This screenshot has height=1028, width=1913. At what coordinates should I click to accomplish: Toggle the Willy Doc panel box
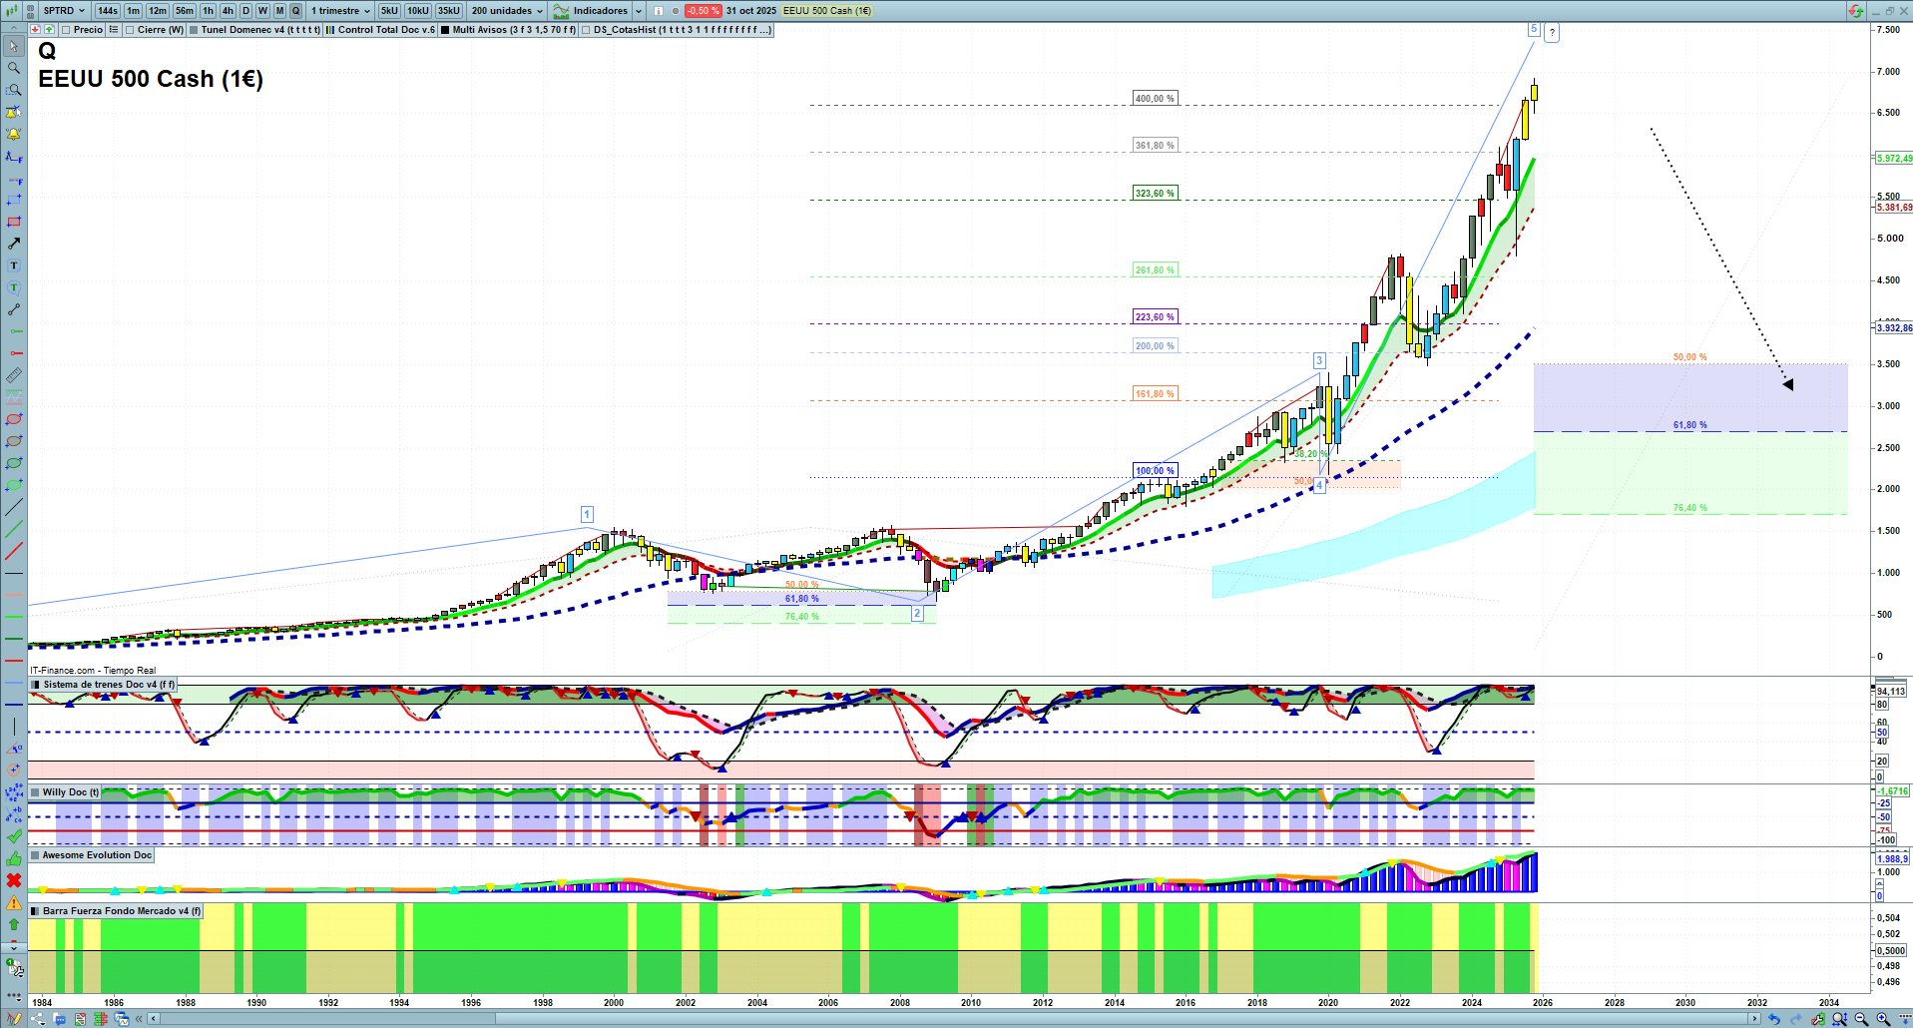pos(35,792)
